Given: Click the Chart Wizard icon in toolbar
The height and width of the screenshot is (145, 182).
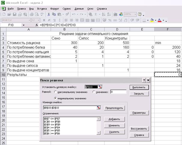Looking at the screenshot, I should pos(116,14).
